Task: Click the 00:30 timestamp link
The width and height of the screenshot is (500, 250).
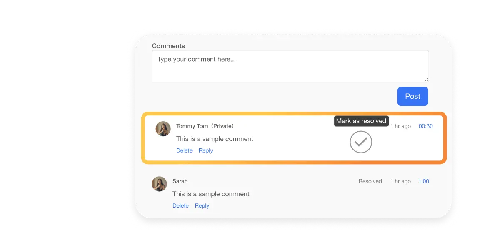Action: (425, 126)
